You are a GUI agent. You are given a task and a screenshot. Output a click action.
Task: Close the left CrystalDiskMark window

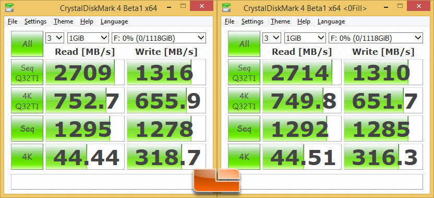click(x=201, y=6)
